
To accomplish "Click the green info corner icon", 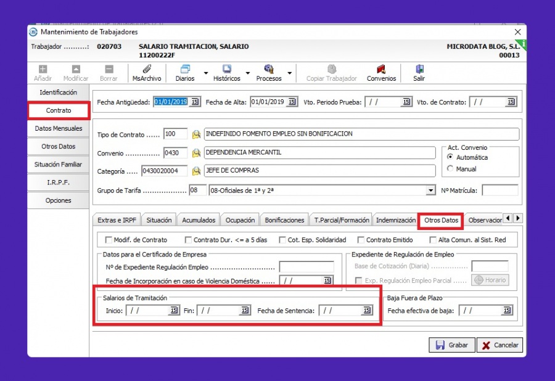I will point(523,44).
